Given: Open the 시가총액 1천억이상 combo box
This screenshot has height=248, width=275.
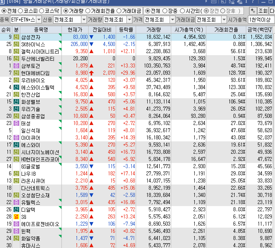Looking at the screenshot, I should point(261,20).
